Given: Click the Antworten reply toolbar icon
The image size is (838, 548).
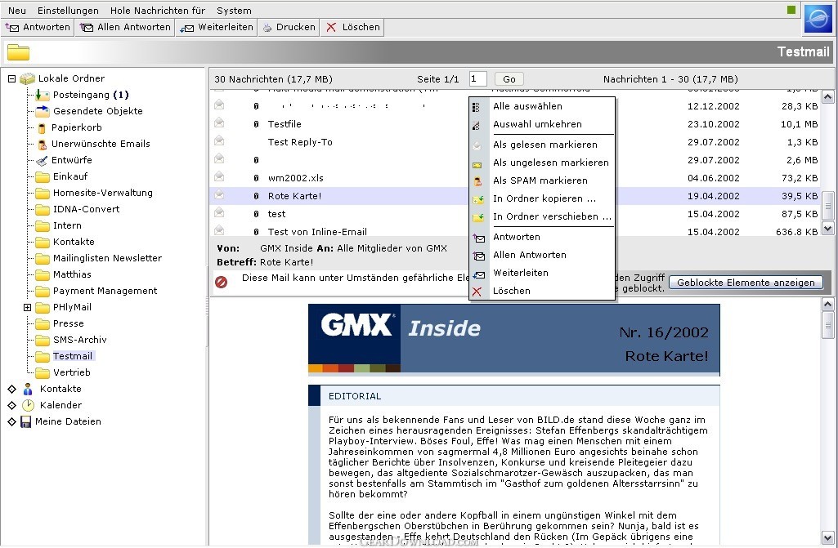Looking at the screenshot, I should point(11,27).
